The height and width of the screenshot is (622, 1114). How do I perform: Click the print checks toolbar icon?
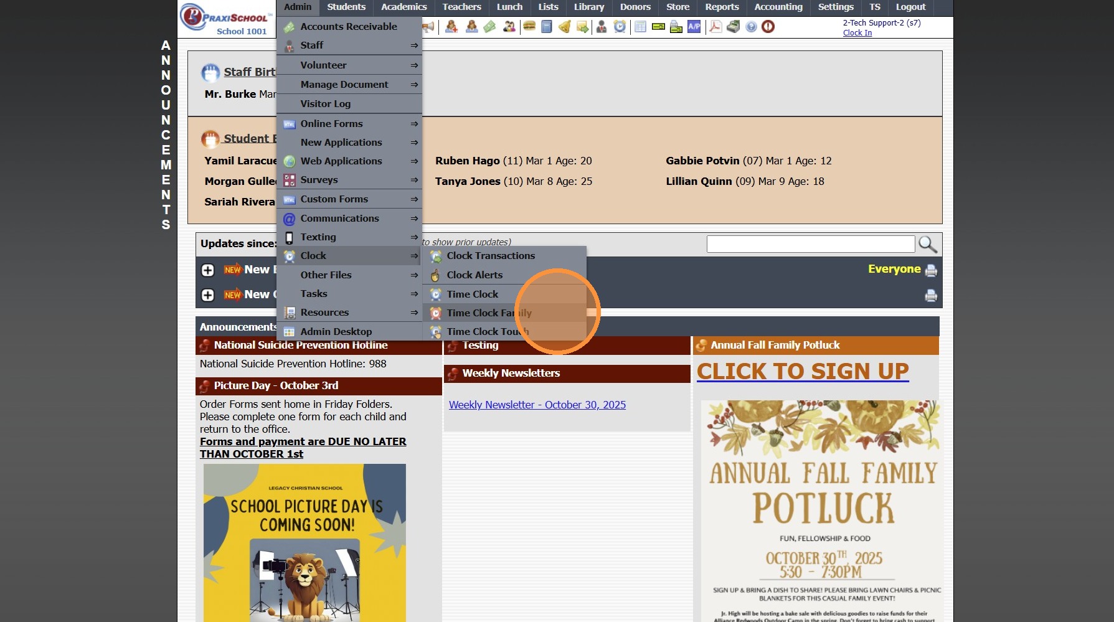point(676,27)
